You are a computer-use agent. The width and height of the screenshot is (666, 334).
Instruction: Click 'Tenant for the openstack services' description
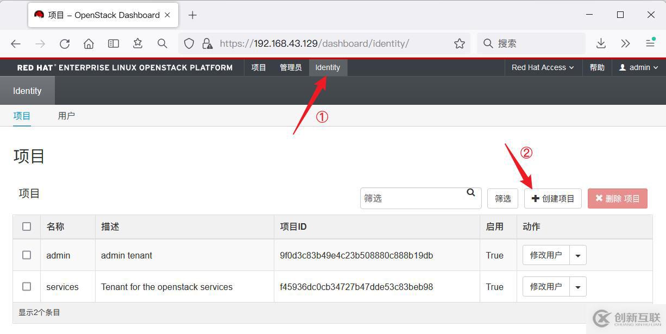167,287
